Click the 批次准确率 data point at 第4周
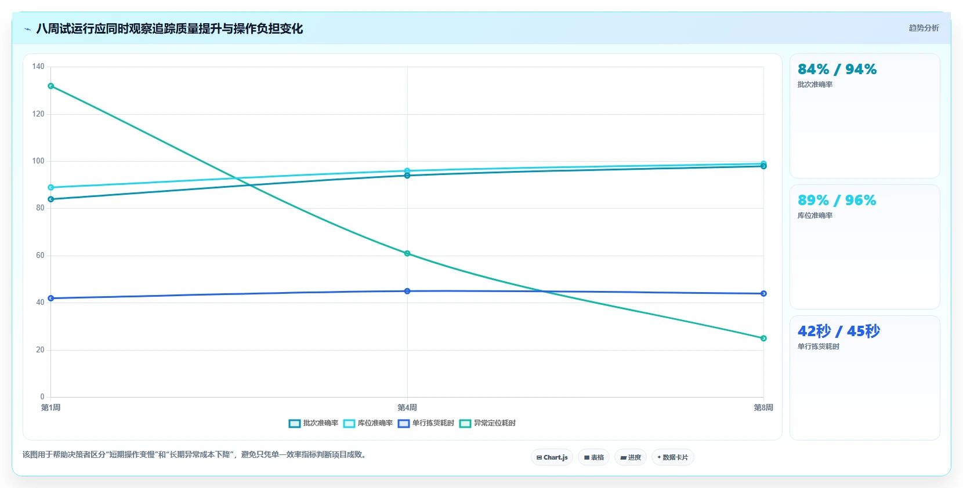Image resolution: width=963 pixels, height=488 pixels. pos(407,176)
